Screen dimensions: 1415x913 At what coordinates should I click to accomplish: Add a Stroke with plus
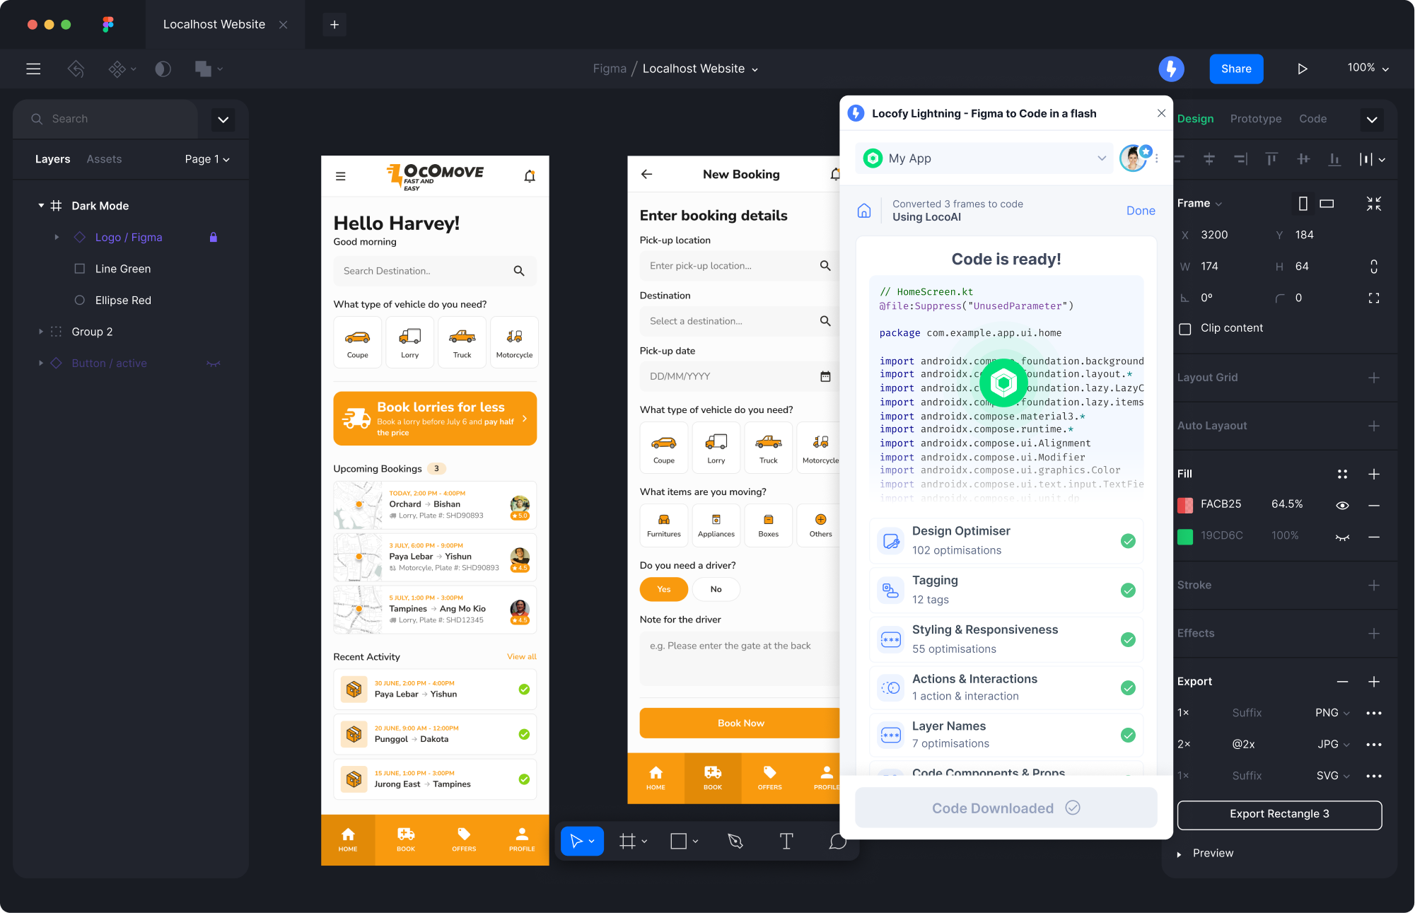pyautogui.click(x=1374, y=585)
